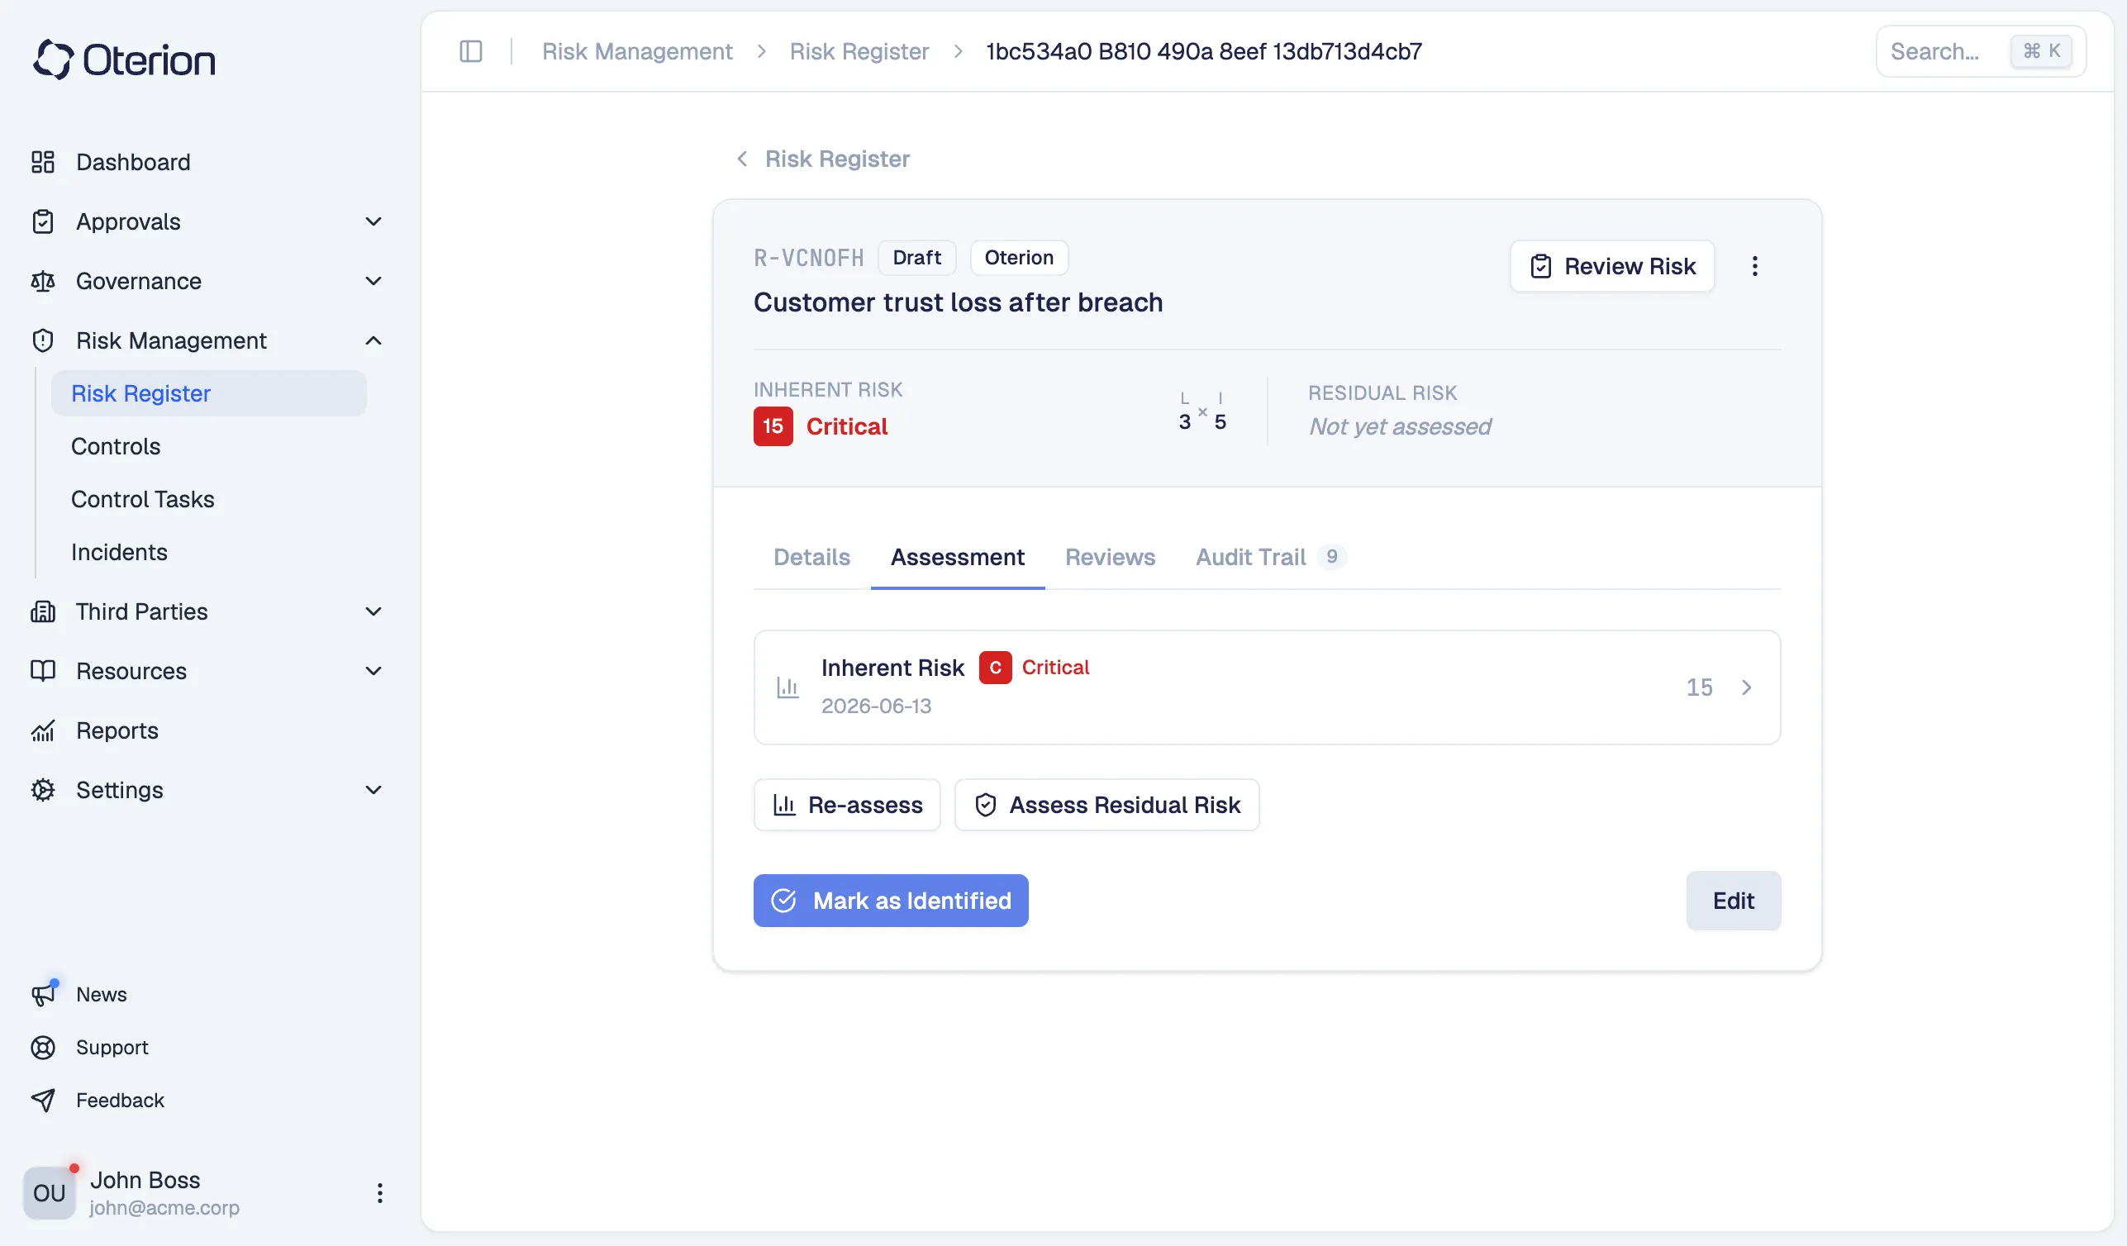Image resolution: width=2127 pixels, height=1246 pixels.
Task: Open Incidents in sidebar
Action: coord(119,552)
